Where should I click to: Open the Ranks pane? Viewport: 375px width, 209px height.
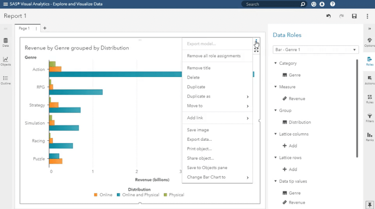(369, 137)
